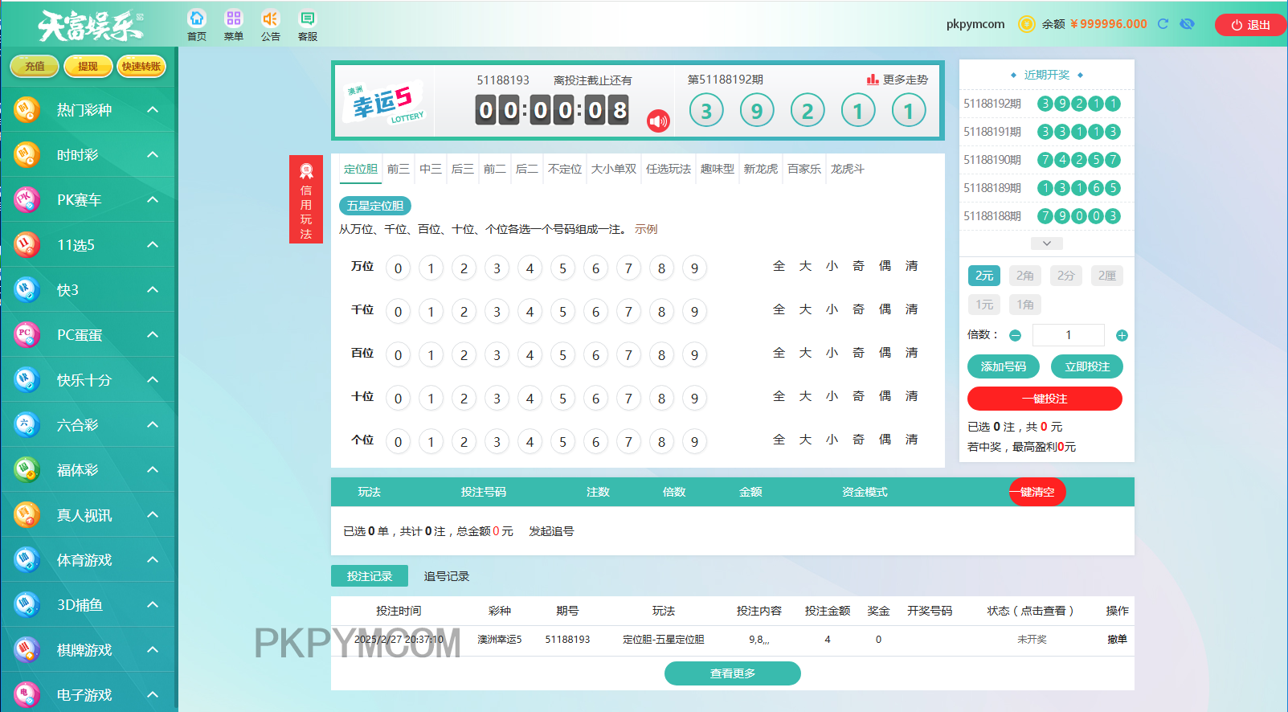Collapse the 热门彩种 chevron
Screen dimensions: 1288x712
pyautogui.click(x=153, y=109)
